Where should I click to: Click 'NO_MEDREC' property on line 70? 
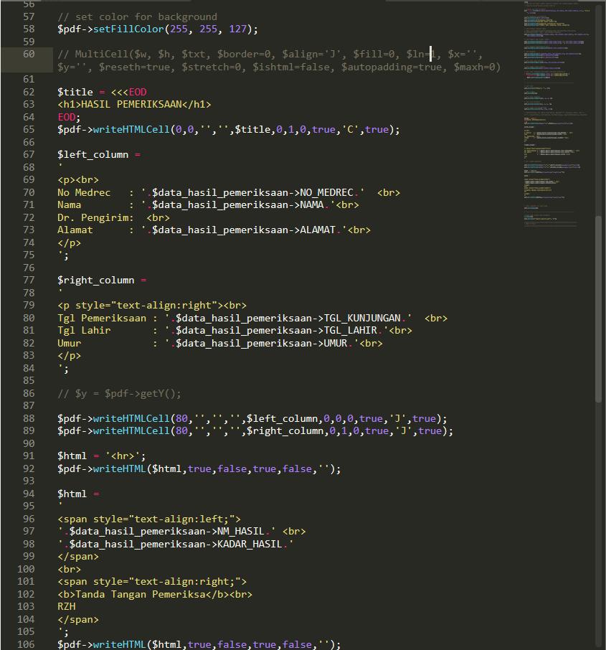click(x=326, y=193)
